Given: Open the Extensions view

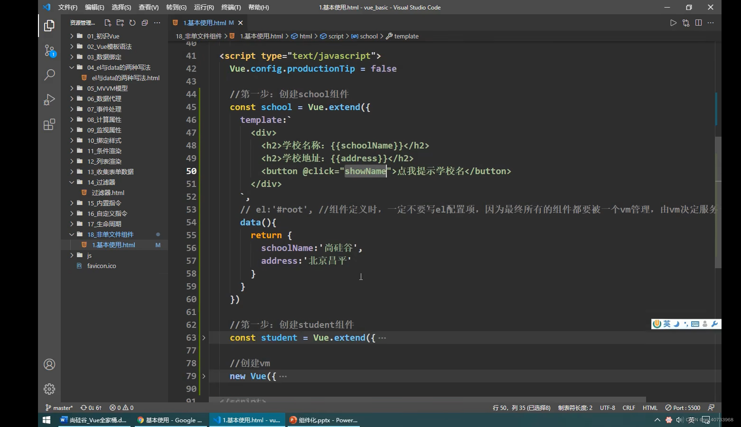Looking at the screenshot, I should coord(49,124).
